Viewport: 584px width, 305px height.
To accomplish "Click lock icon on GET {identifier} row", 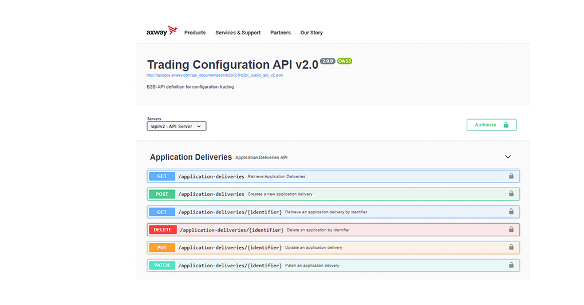I will tap(511, 212).
